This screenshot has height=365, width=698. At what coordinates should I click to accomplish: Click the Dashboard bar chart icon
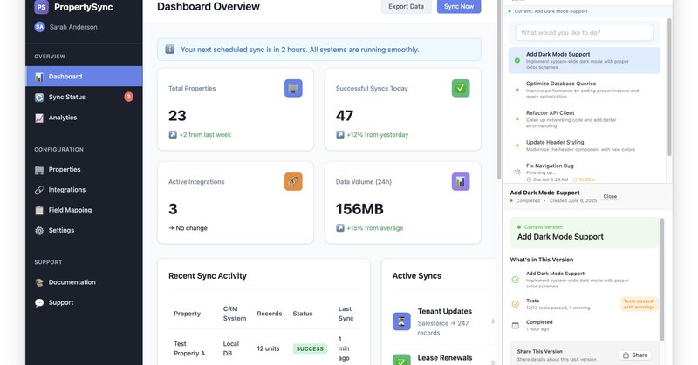coord(39,77)
